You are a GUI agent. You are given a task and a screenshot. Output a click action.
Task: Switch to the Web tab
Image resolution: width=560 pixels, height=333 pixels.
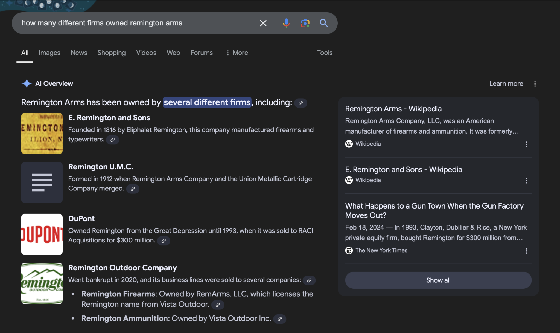[173, 53]
